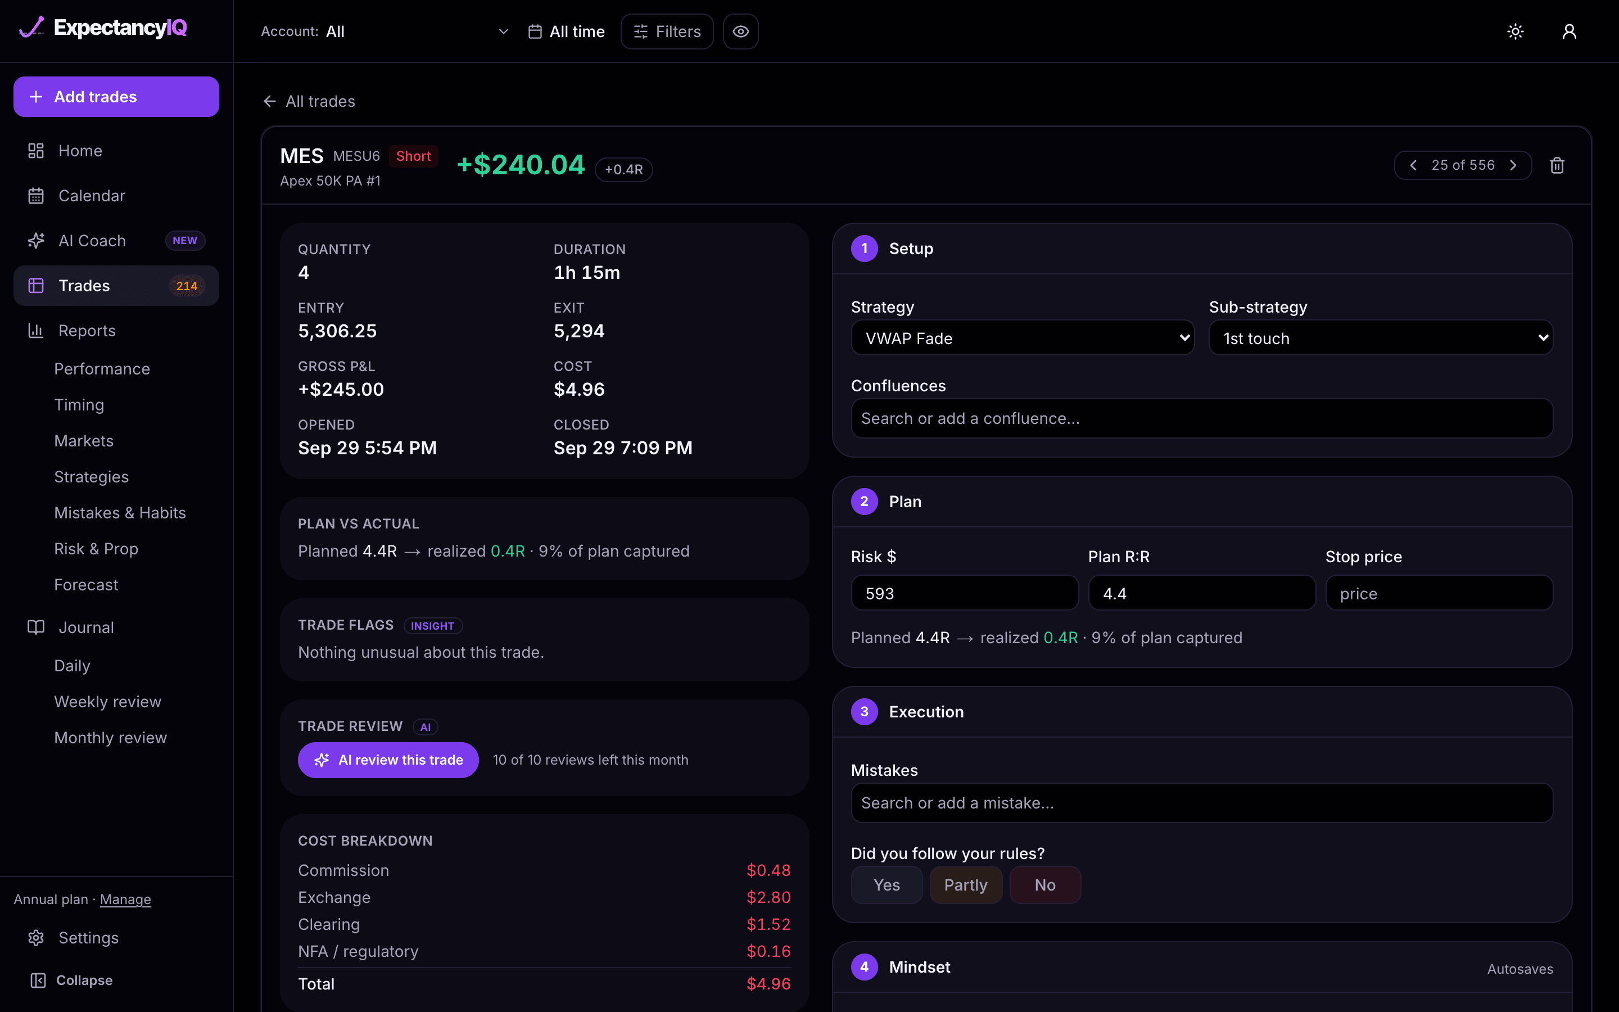Open Home in the sidebar
Screen dimensions: 1619x1012
pos(116,151)
